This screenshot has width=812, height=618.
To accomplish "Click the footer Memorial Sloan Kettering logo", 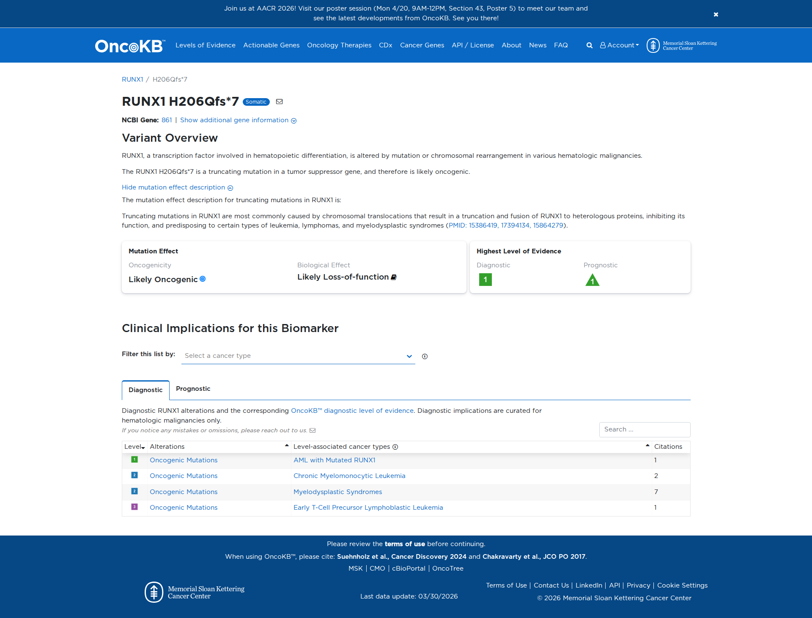I will tap(195, 592).
